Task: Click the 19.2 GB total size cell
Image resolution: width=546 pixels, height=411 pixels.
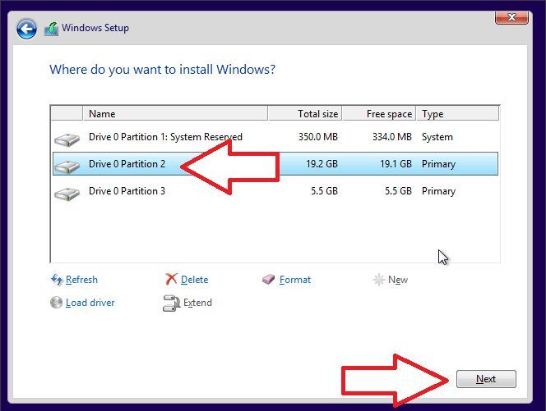Action: [x=322, y=163]
